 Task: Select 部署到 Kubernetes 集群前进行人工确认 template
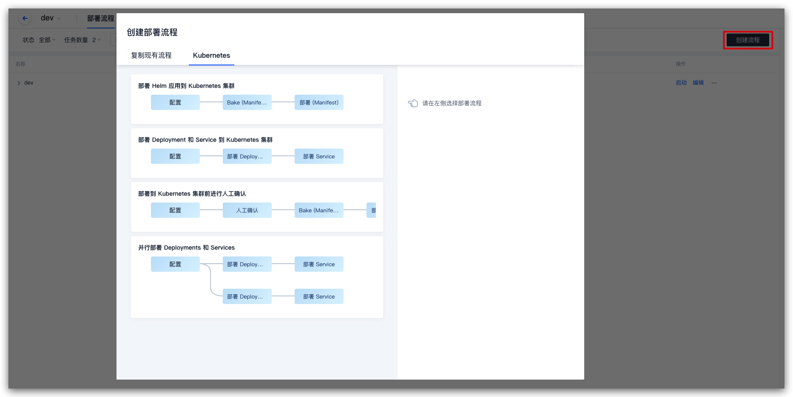(x=257, y=207)
